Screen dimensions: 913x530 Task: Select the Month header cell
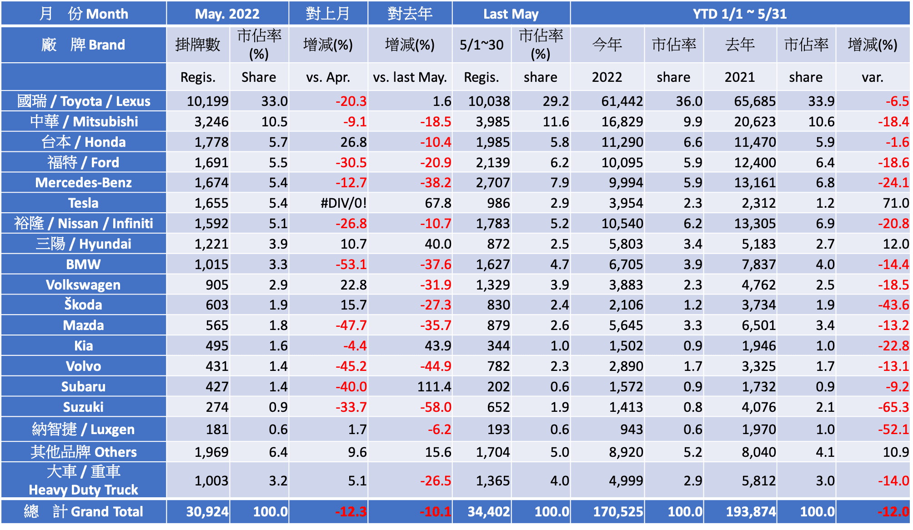[x=84, y=14]
